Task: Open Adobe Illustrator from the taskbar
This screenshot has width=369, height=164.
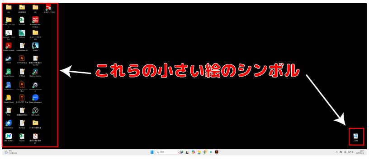Action: [217, 152]
